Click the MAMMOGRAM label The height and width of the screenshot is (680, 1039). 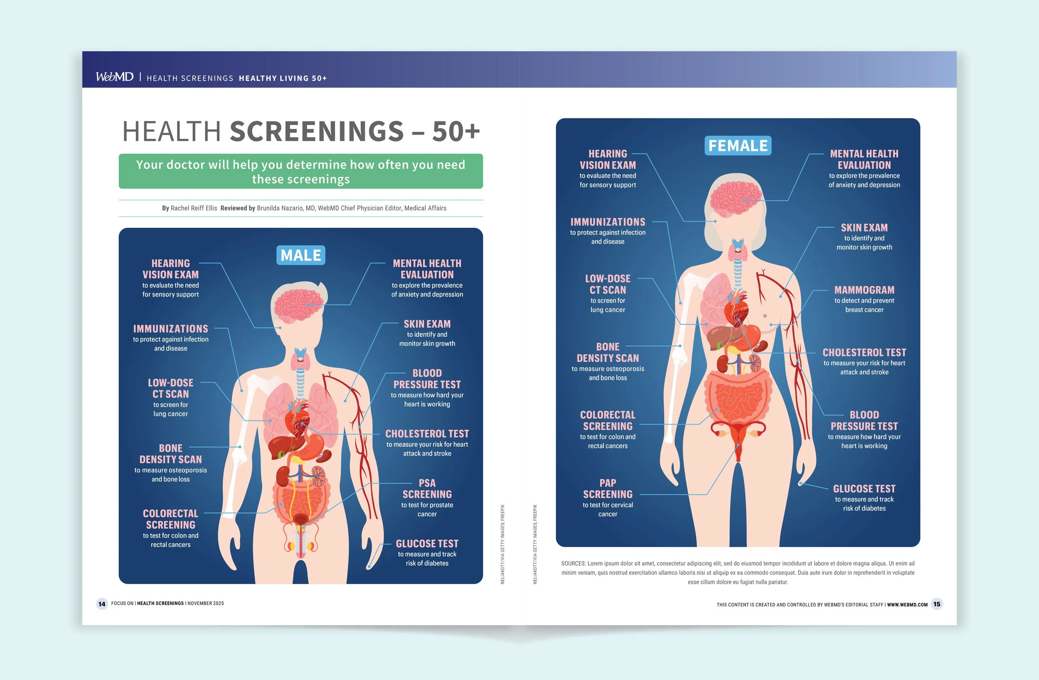pos(864,290)
